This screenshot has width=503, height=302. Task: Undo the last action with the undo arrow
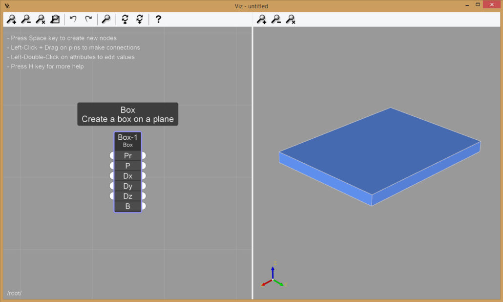click(x=72, y=19)
